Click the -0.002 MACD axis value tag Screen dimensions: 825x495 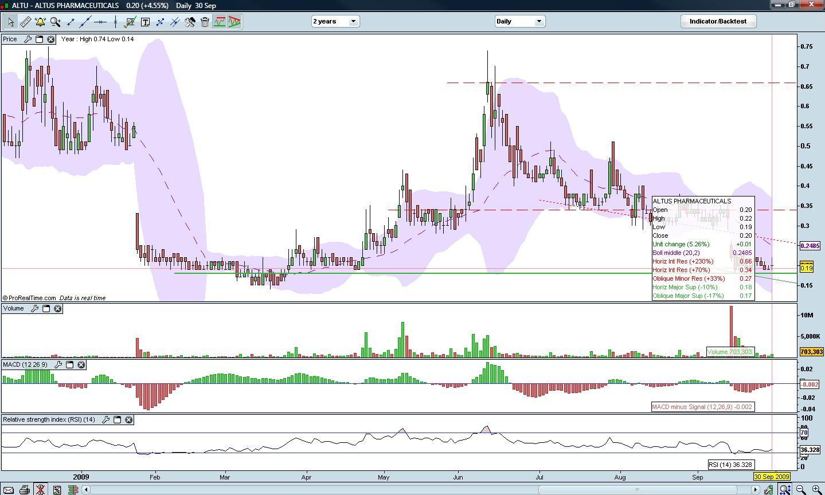point(810,384)
